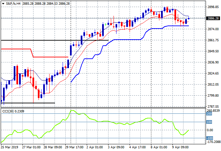Select time axis label 9 Apr 09:00
221x151 pixels.
(180, 147)
